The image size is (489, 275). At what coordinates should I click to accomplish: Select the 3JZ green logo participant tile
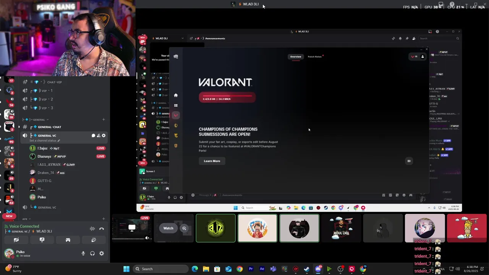point(216,228)
